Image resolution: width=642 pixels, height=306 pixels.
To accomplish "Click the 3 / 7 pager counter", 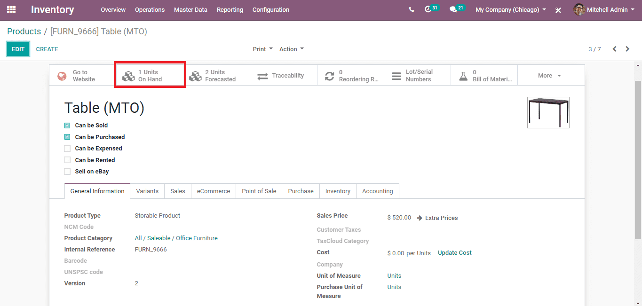I will [594, 49].
